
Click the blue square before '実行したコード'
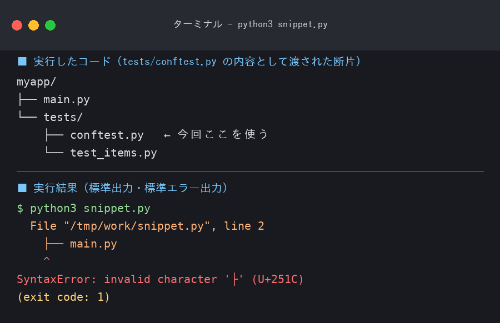click(x=22, y=61)
